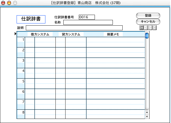Click the 仕訳辞書 title box
The height and width of the screenshot is (123, 171).
pos(31,19)
